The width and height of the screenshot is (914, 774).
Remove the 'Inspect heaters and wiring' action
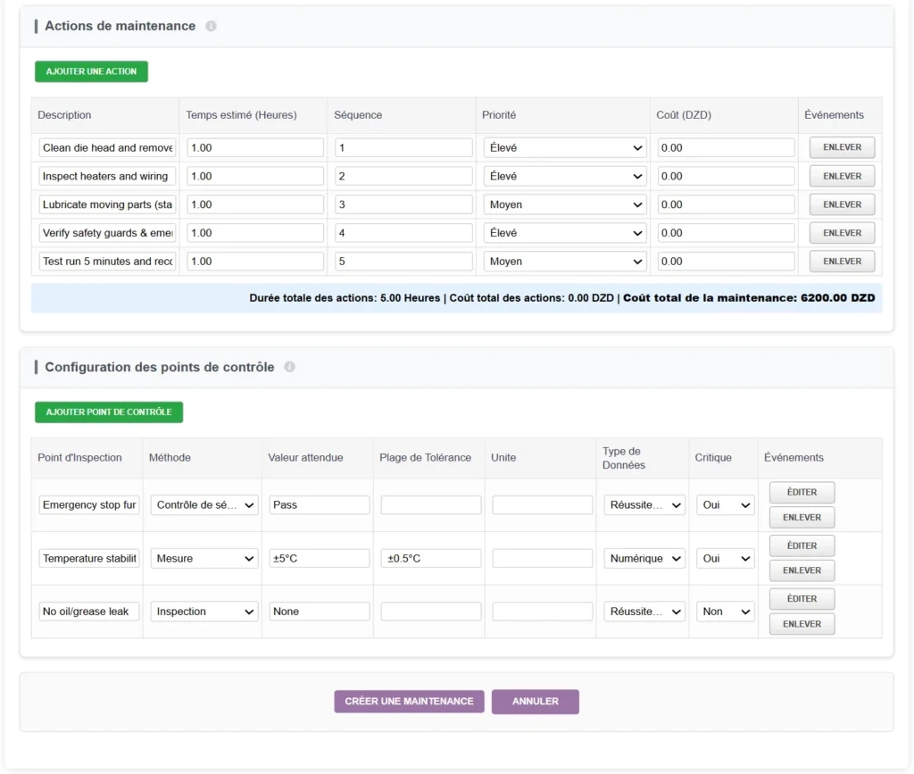pyautogui.click(x=841, y=175)
